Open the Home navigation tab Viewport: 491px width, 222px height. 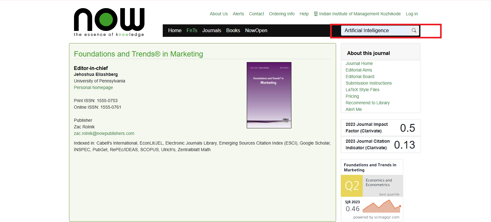pos(175,31)
